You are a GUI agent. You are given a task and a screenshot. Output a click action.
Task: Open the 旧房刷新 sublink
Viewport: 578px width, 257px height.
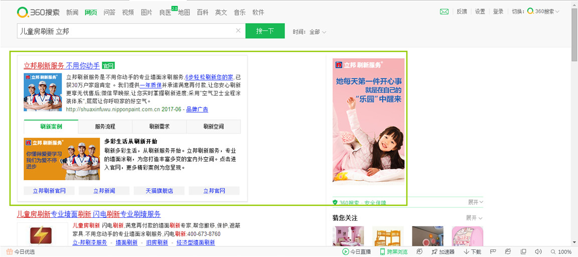[x=157, y=242]
